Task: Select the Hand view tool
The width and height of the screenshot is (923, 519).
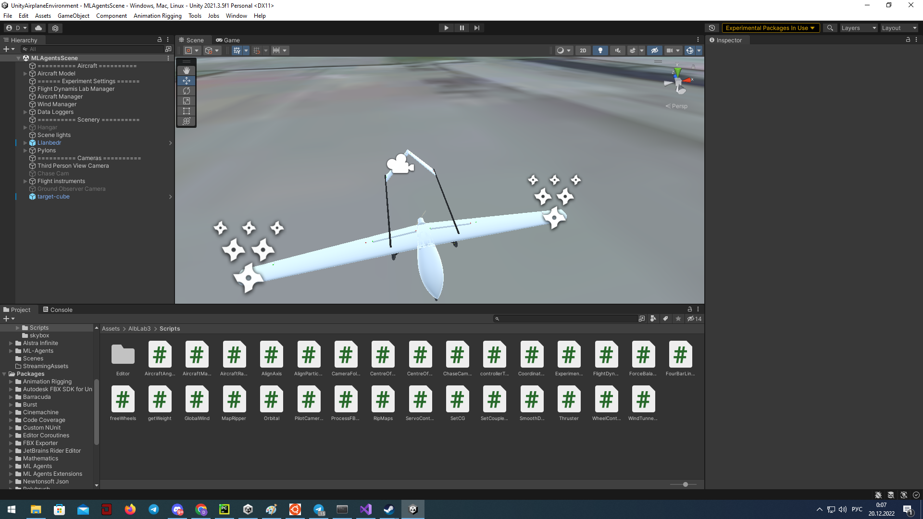Action: pos(187,71)
